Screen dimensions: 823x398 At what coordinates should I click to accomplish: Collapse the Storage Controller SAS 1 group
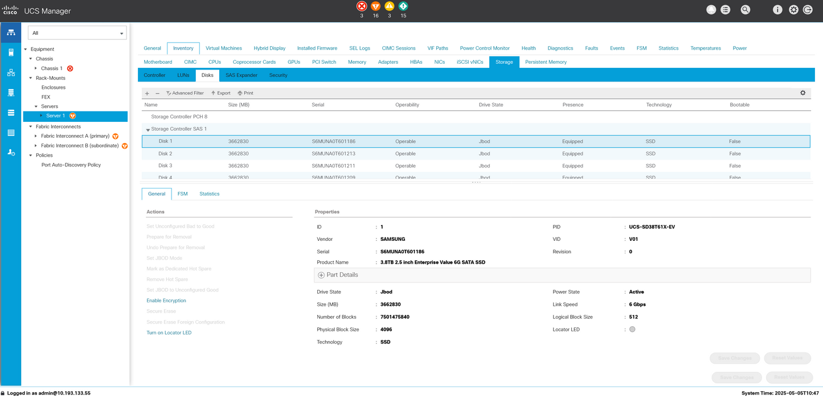tap(149, 129)
